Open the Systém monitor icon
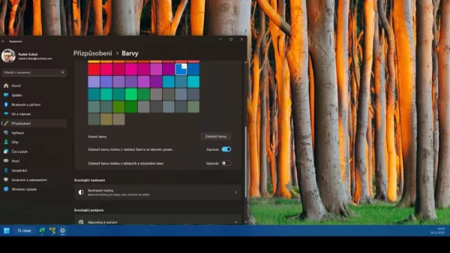 click(6, 95)
